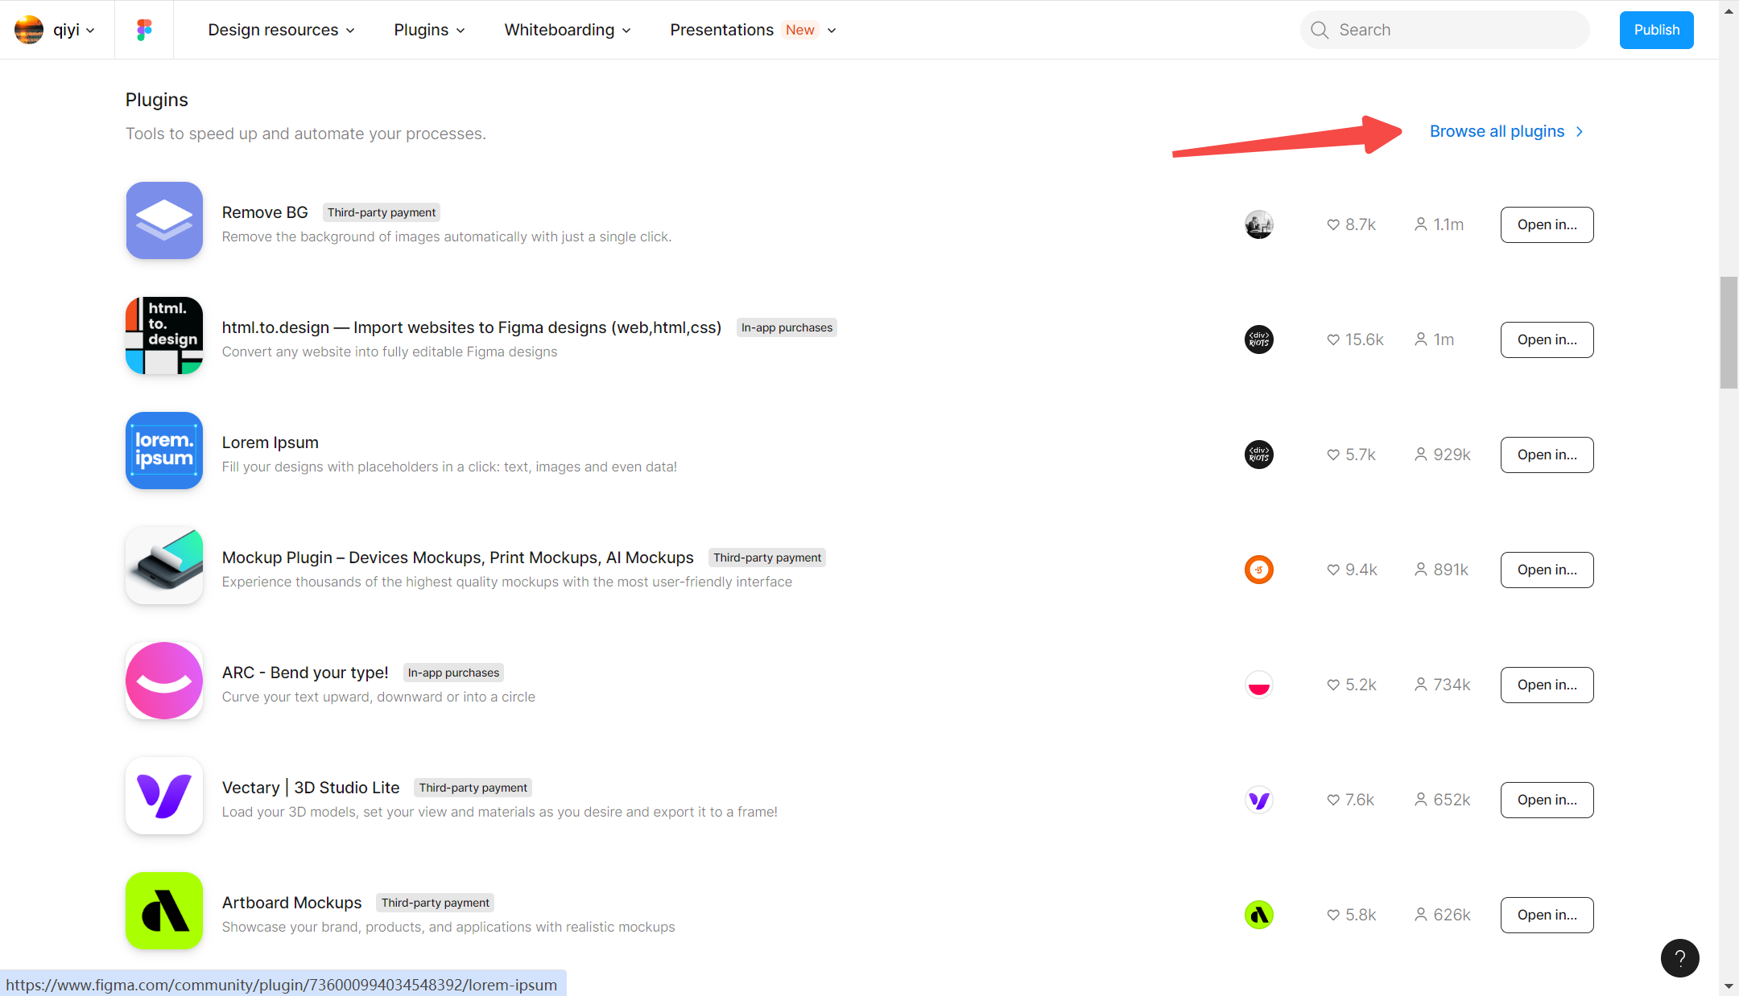
Task: Click Open in for html.to.design
Action: tap(1547, 340)
